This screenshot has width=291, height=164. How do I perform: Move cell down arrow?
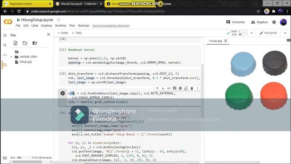click(x=163, y=88)
